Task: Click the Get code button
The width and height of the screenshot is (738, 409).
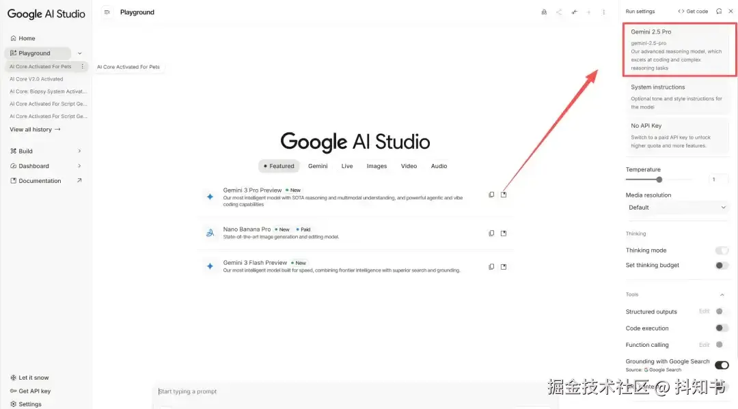Action: coord(693,12)
